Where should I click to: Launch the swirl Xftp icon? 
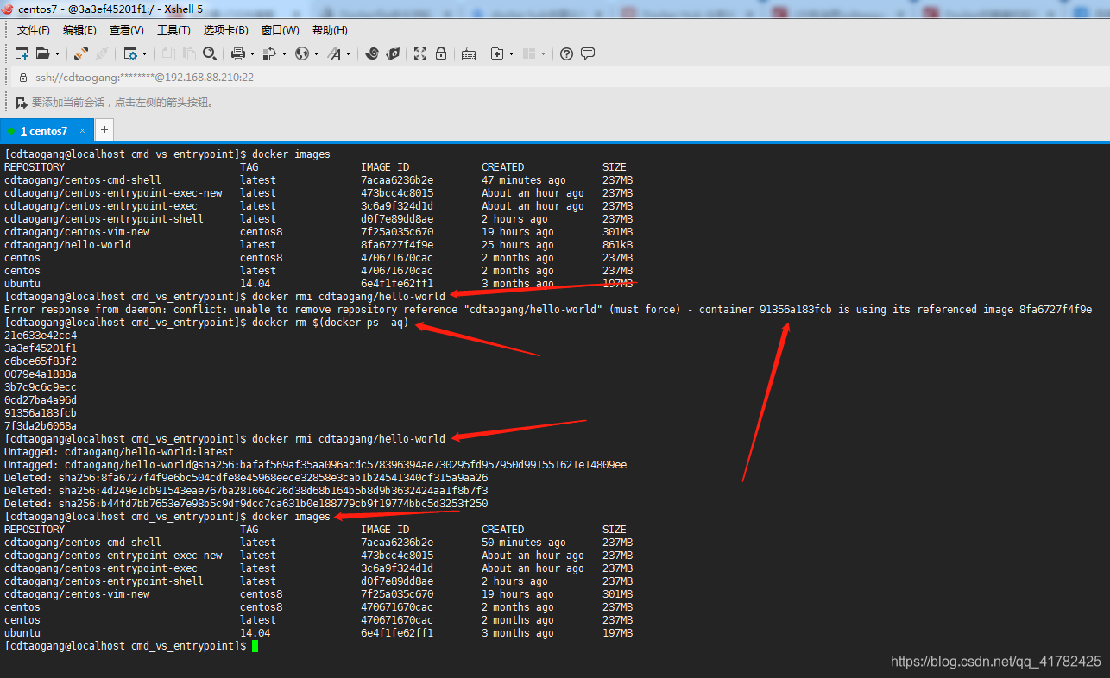coord(372,53)
